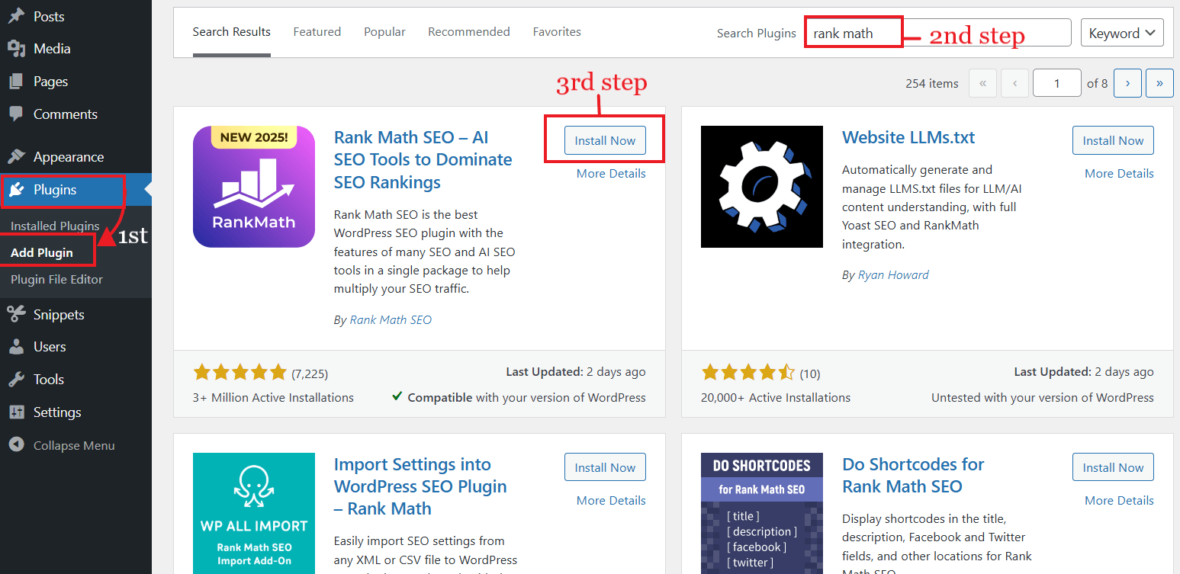Viewport: 1180px width, 574px height.
Task: Go to first page of results
Action: coord(982,83)
